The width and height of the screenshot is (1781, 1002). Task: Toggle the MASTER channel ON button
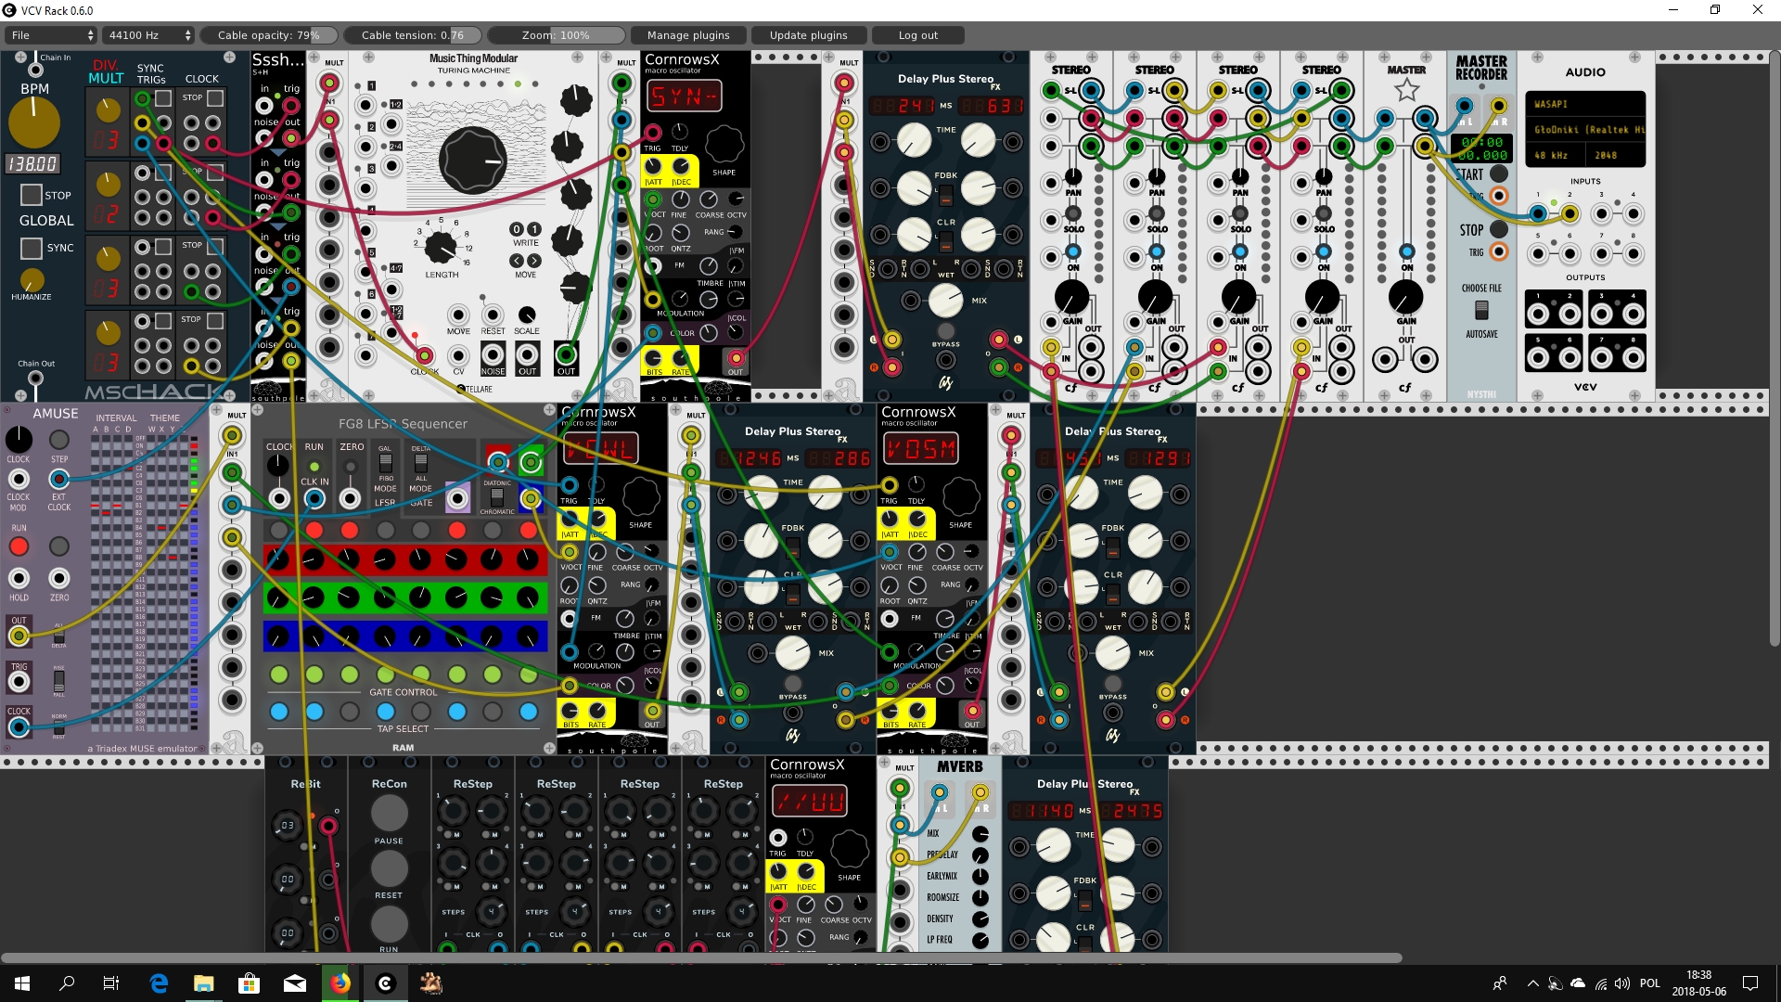pos(1406,252)
